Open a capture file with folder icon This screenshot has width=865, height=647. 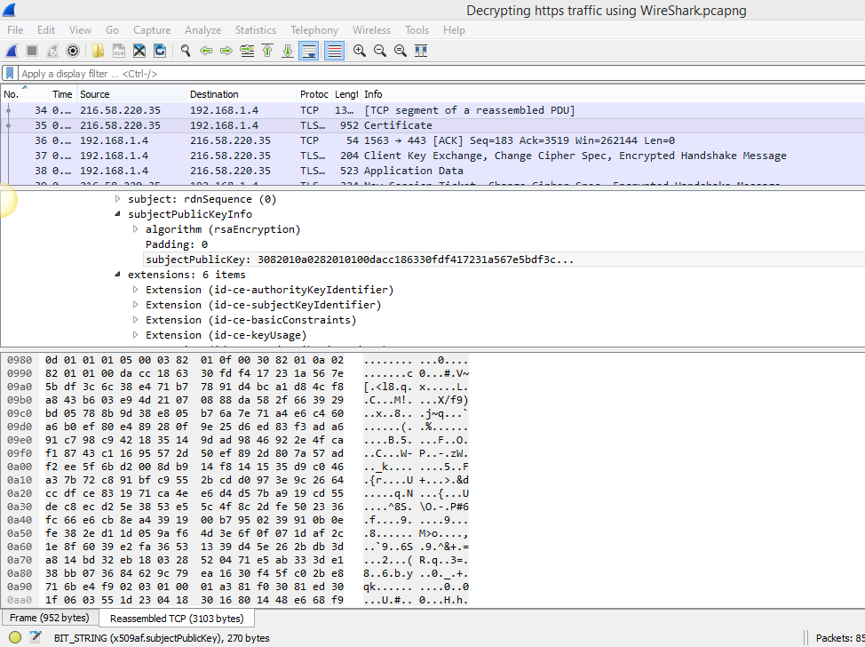(x=99, y=51)
